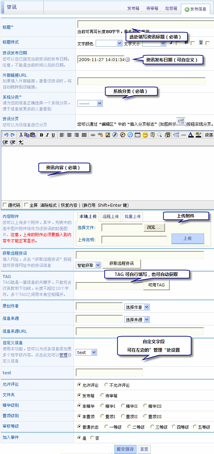Viewport: 214px width, 454px height.
Task: Click the 提交保存 button
Action: pos(125,449)
